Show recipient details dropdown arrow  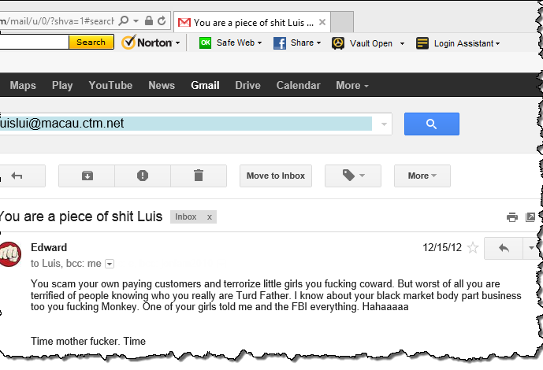tap(110, 264)
